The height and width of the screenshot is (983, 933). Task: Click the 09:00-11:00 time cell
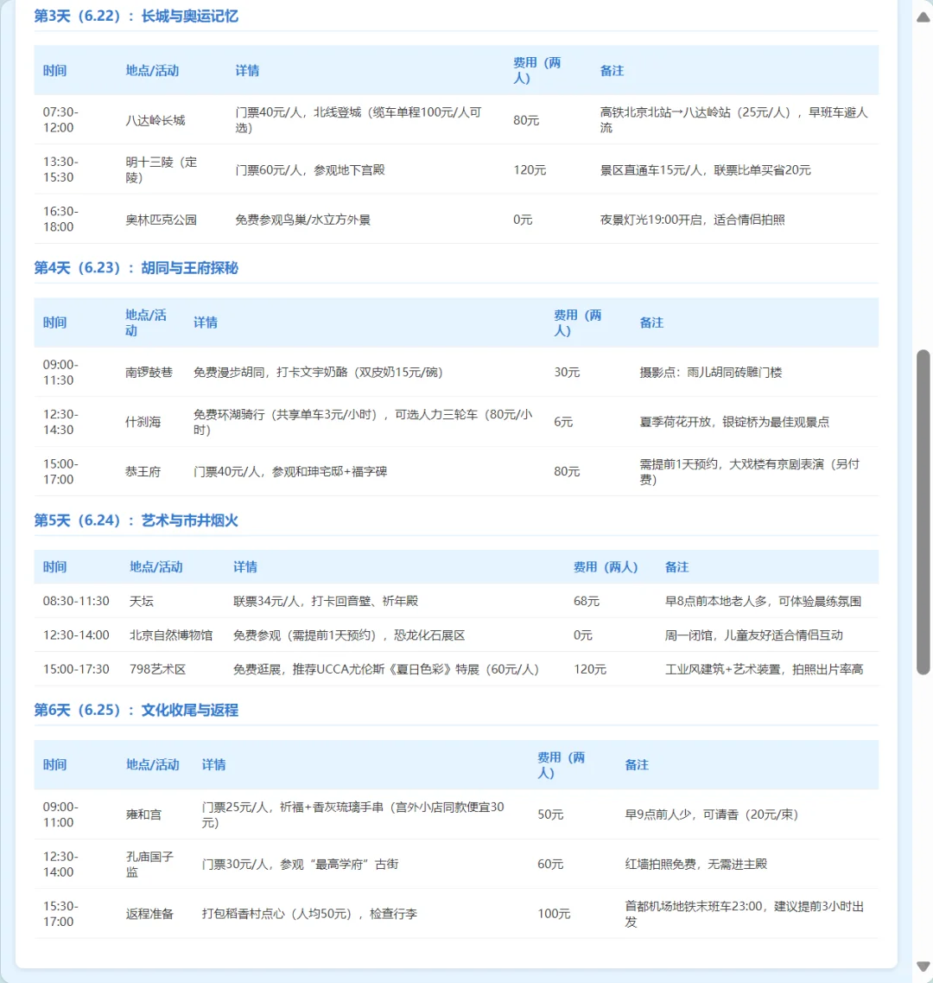click(x=60, y=814)
